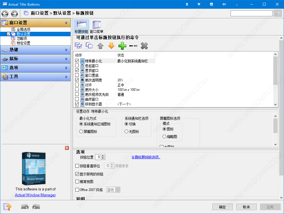The height and width of the screenshot is (214, 284).
Task: Open the 全局标题按钮选项 link
Action: pyautogui.click(x=146, y=157)
